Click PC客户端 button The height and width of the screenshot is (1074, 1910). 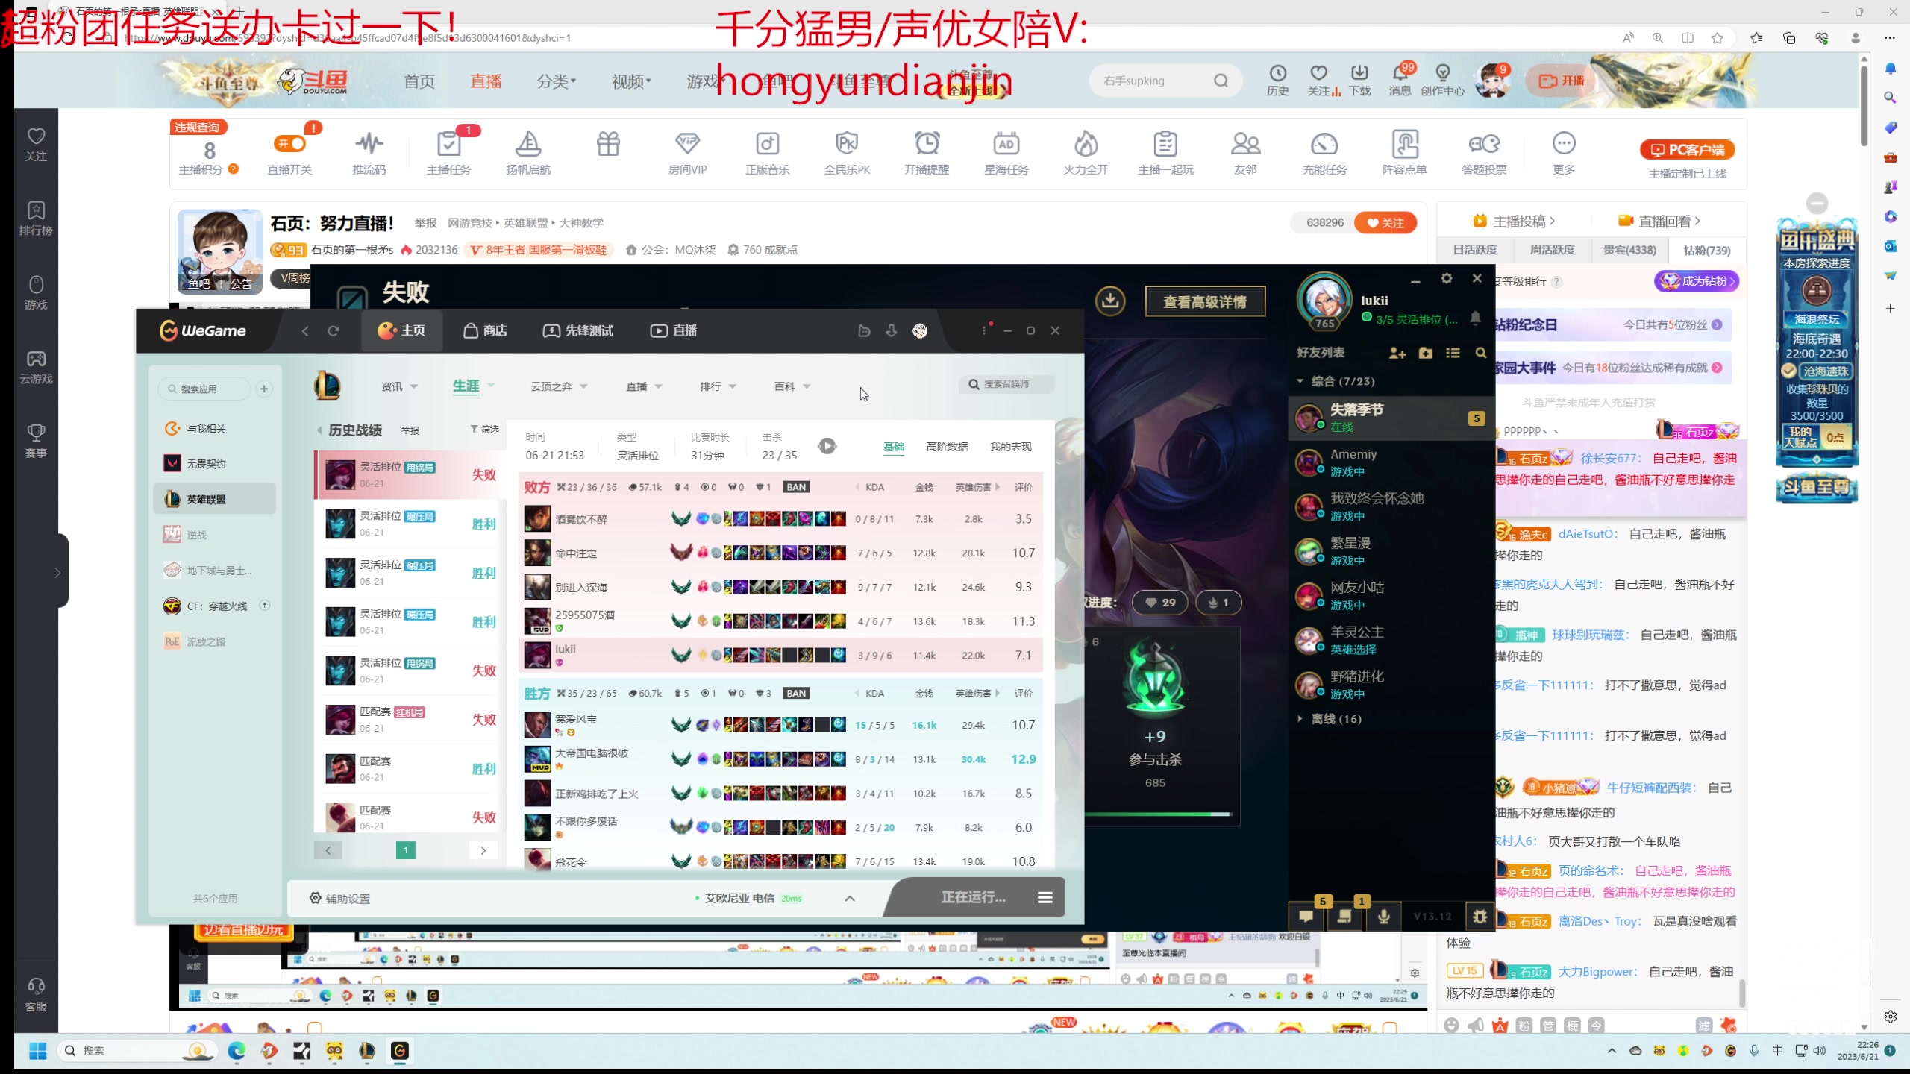coord(1687,150)
